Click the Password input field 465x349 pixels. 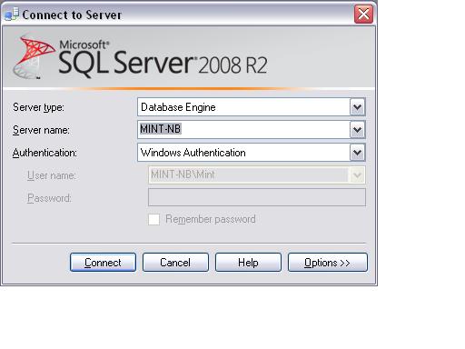257,197
